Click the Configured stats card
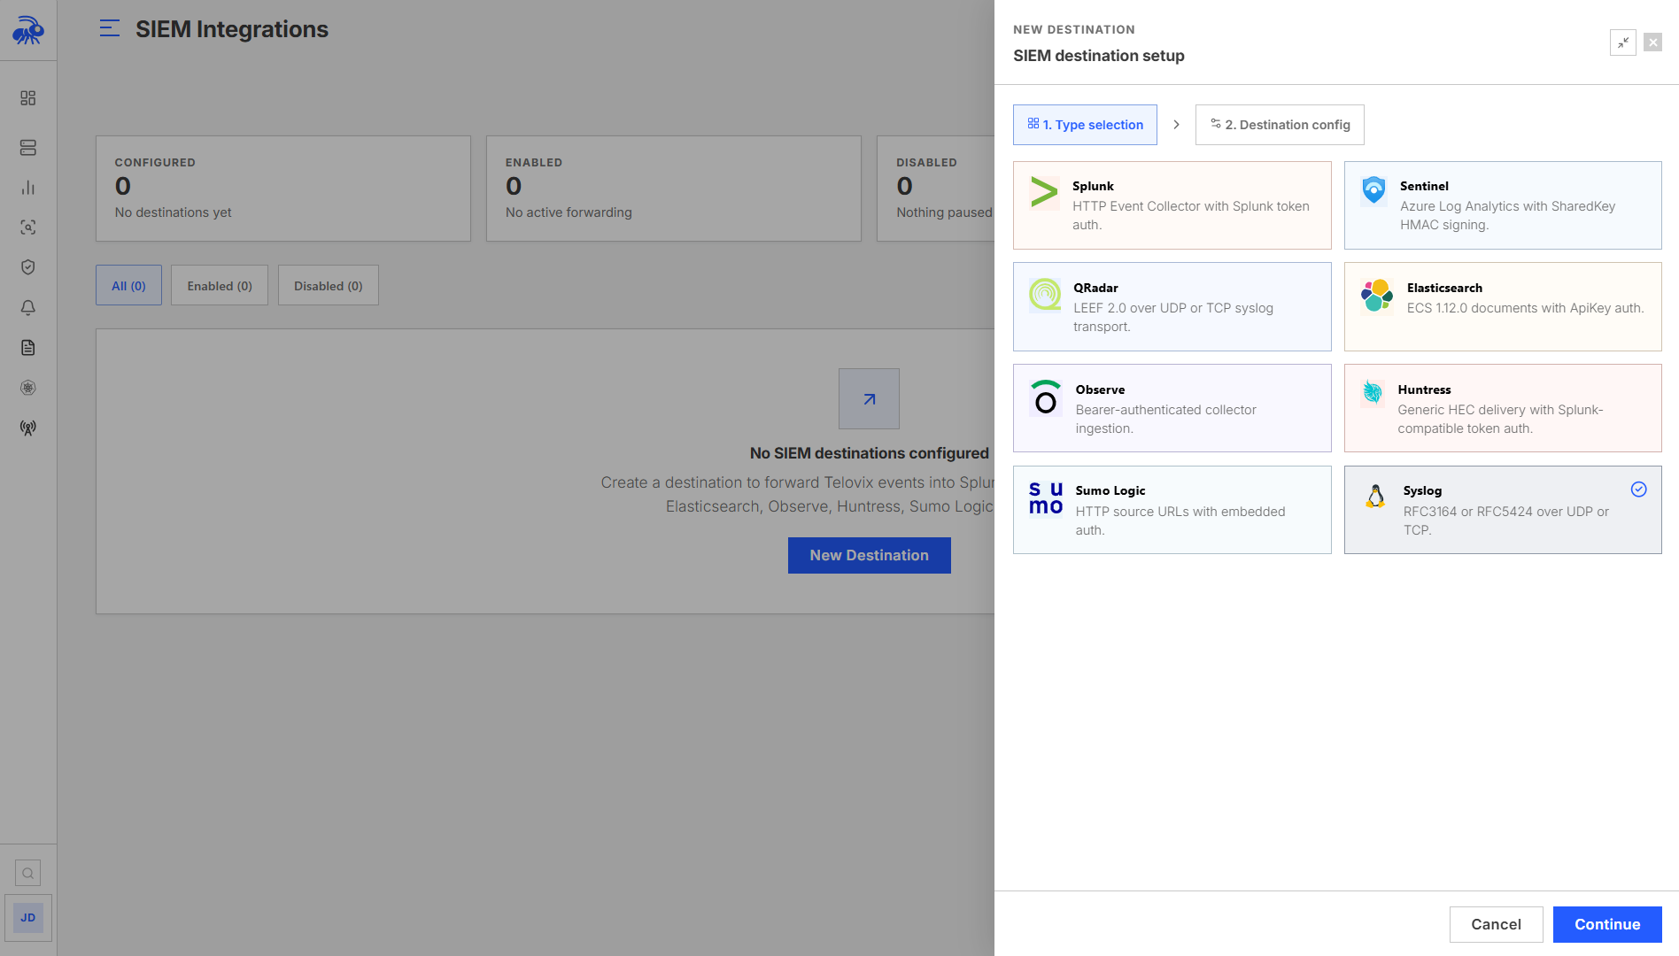The width and height of the screenshot is (1679, 956). [x=283, y=189]
